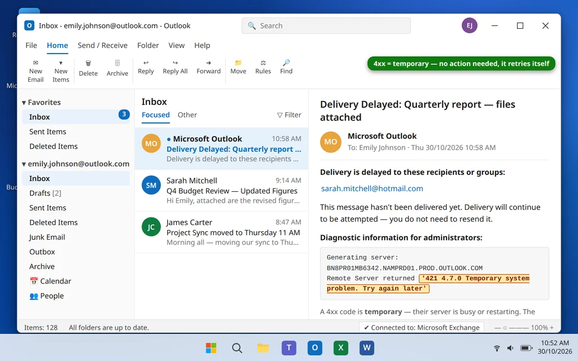Select the Home ribbon tab
578x361 pixels.
coord(57,45)
